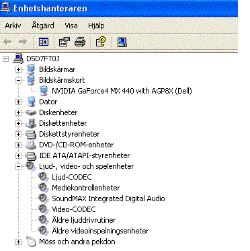Screen dimensions: 250x251
Task: Select the Diskettstyrenheter label
Action: click(x=69, y=134)
